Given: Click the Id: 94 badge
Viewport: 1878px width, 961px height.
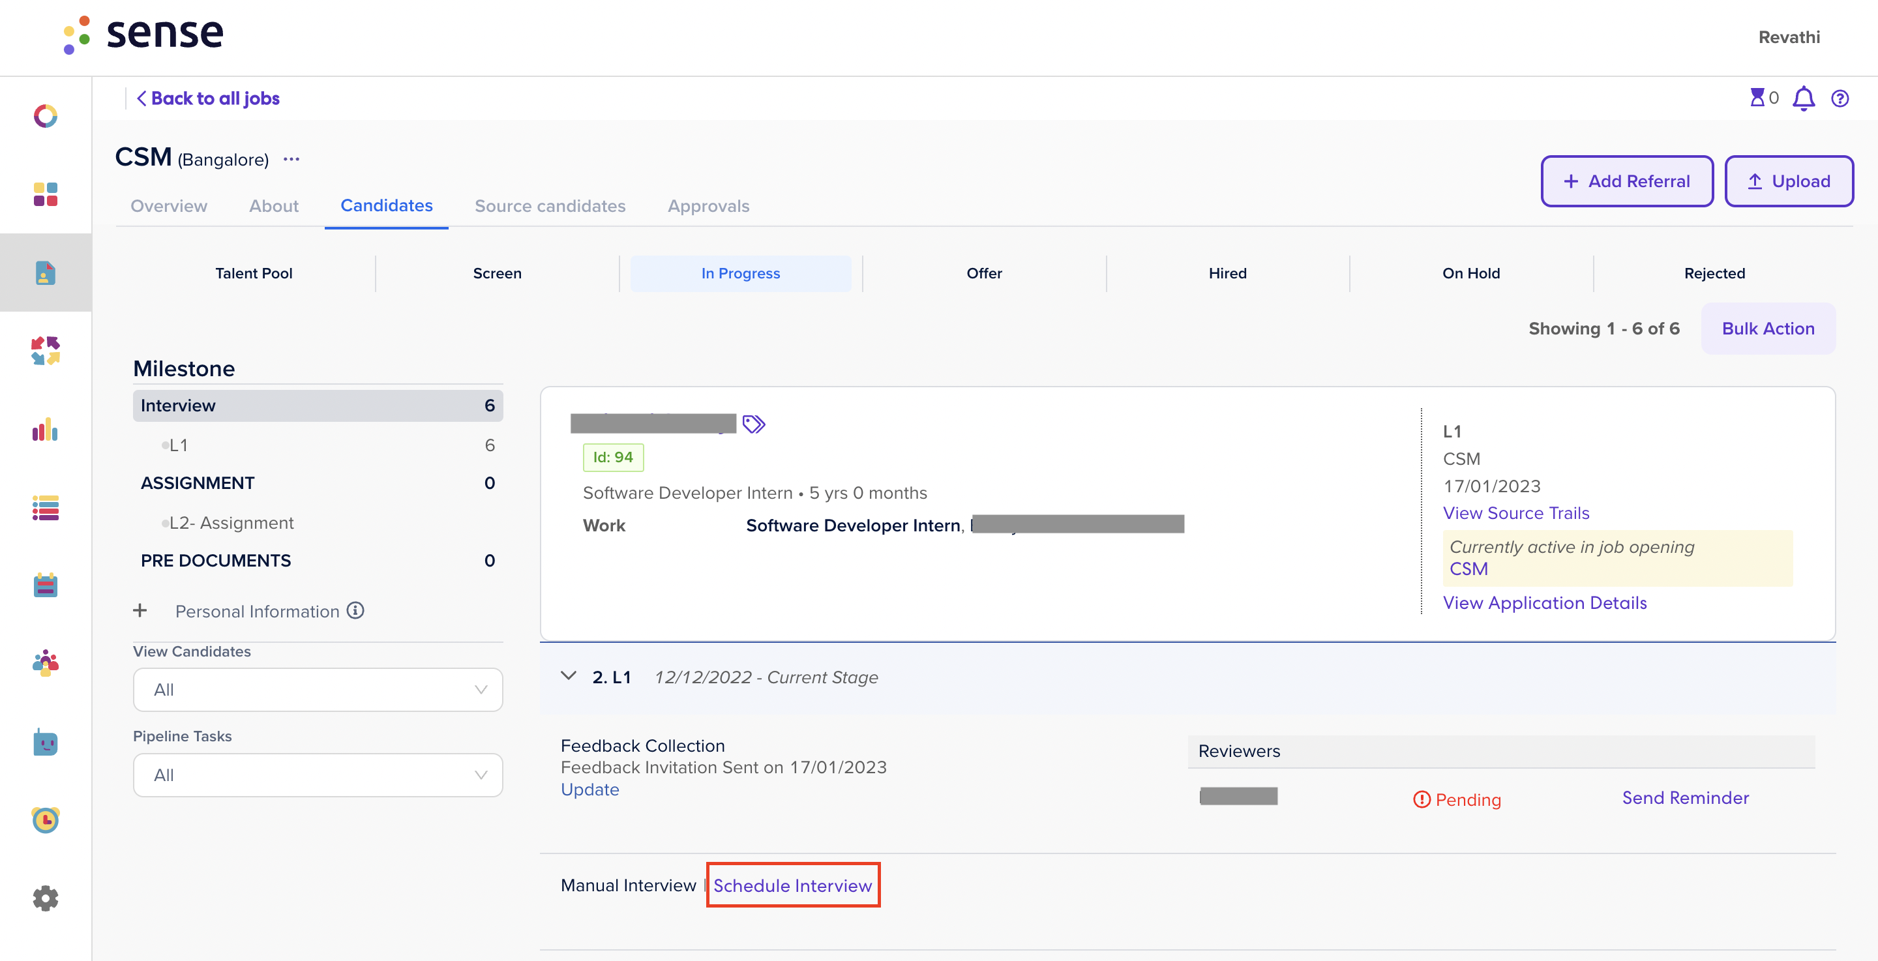Looking at the screenshot, I should [x=613, y=457].
